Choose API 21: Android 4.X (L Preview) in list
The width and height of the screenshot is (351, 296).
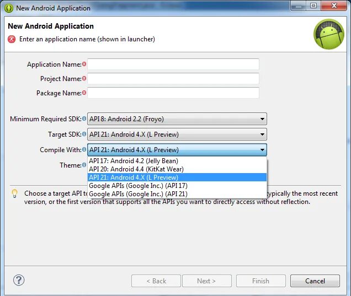(x=177, y=177)
